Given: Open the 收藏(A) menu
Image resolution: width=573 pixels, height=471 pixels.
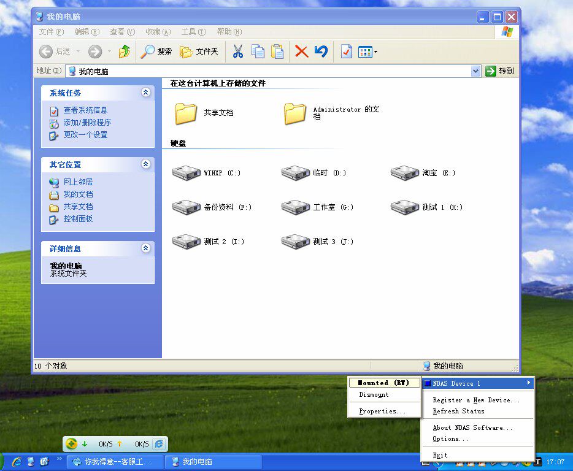Looking at the screenshot, I should pos(158,32).
